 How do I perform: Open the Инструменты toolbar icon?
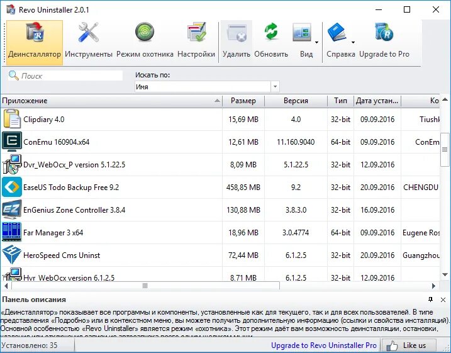pos(89,33)
